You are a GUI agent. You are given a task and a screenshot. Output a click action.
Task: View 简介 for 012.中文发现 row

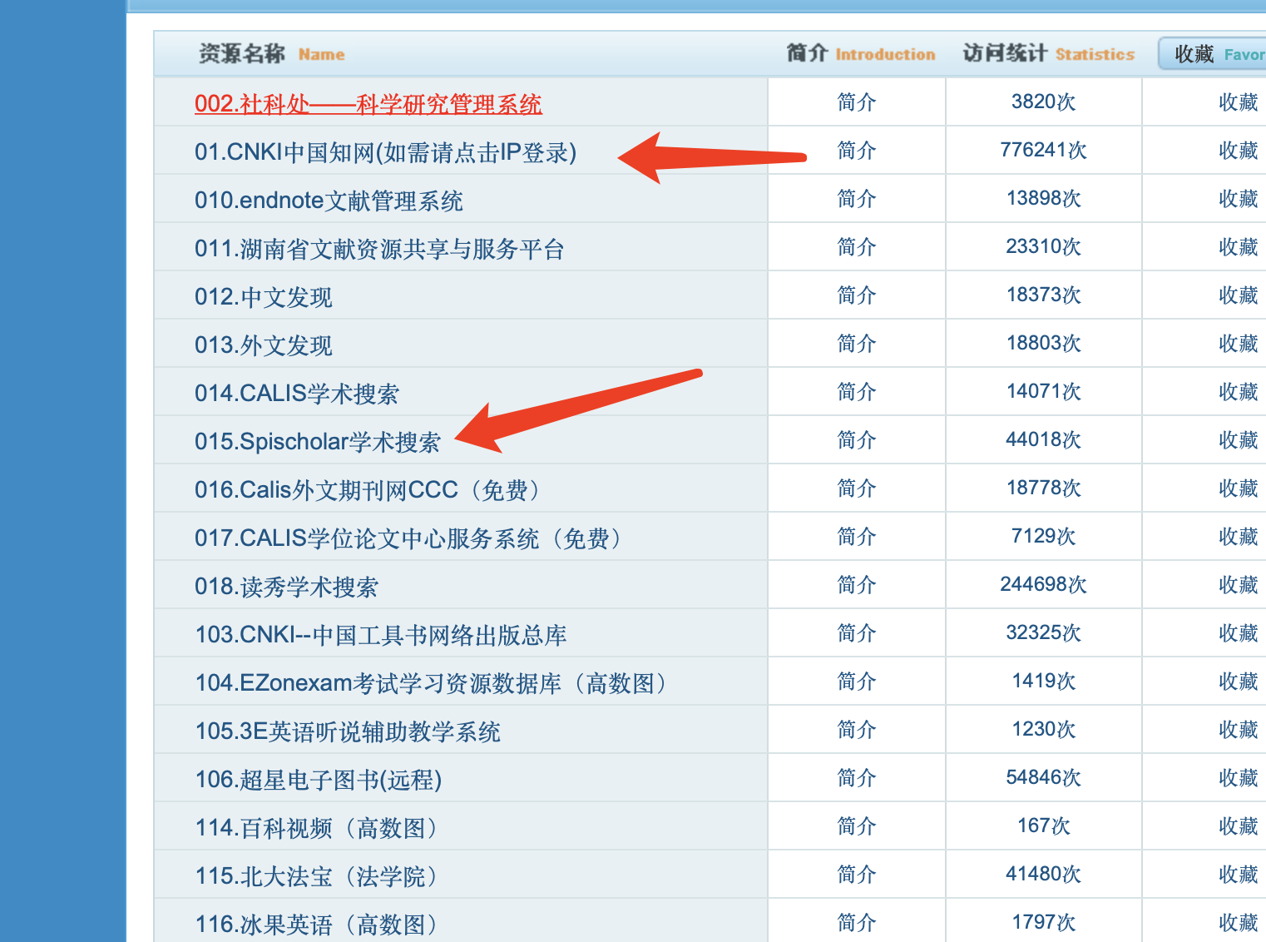(857, 295)
